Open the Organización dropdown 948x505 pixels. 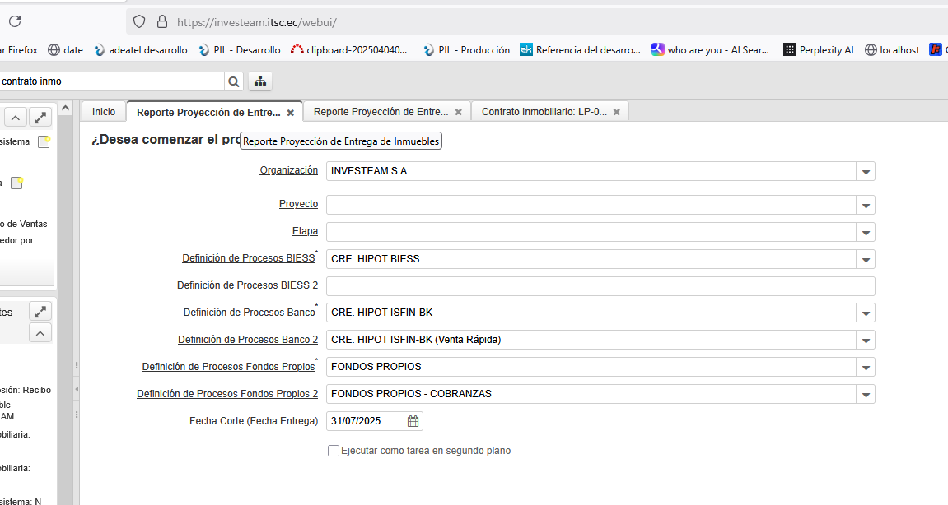click(865, 171)
